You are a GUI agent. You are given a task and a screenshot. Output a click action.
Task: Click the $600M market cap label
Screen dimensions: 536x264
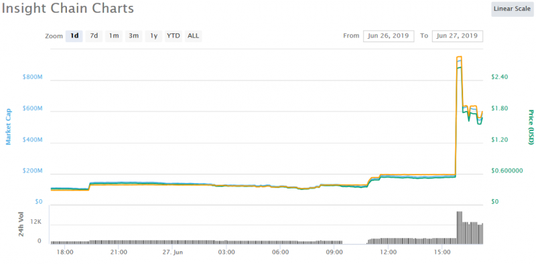pos(32,108)
